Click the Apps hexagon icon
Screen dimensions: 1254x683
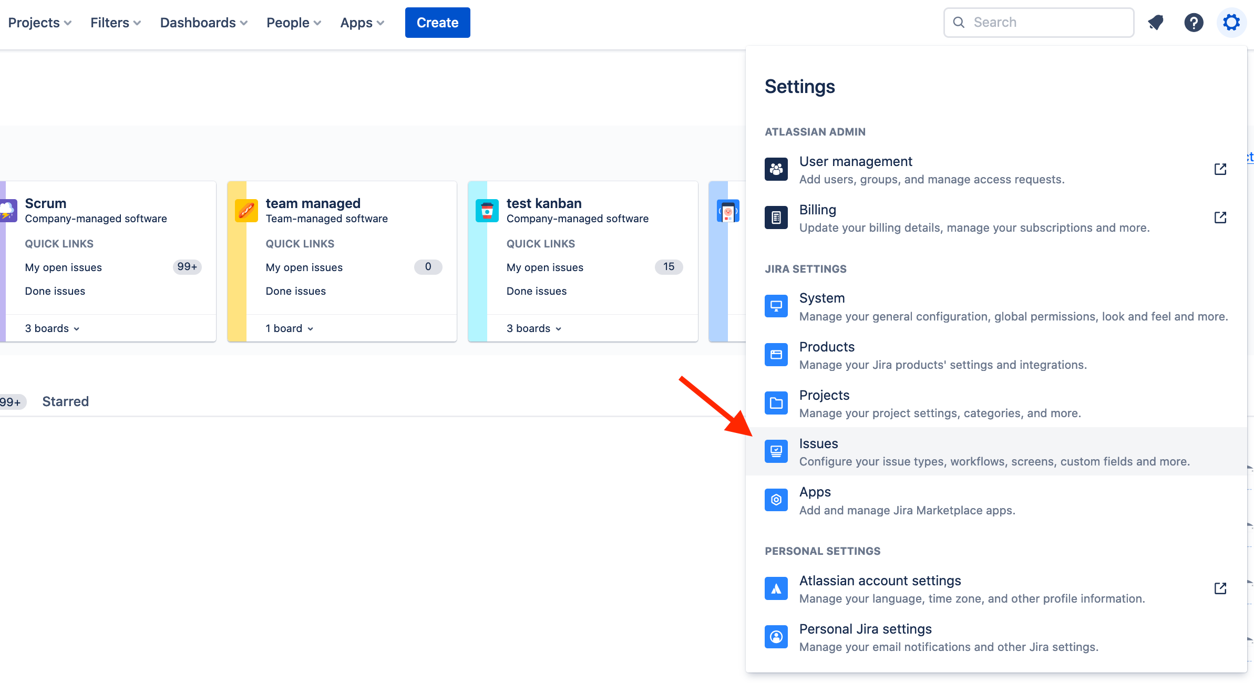(776, 500)
